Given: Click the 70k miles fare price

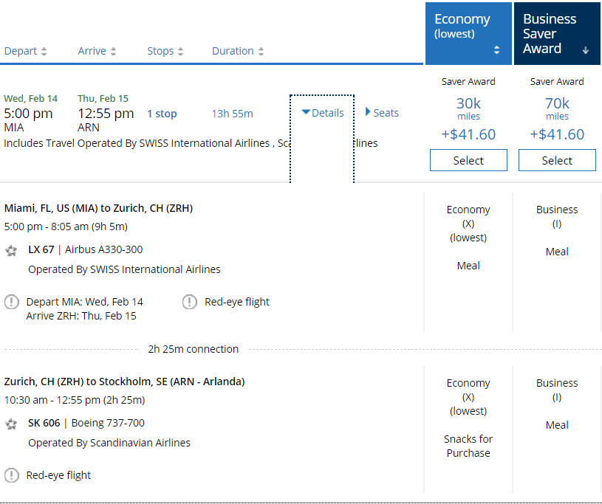Looking at the screenshot, I should (557, 104).
